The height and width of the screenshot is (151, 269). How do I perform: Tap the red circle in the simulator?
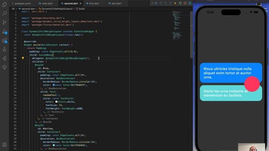tap(252, 84)
